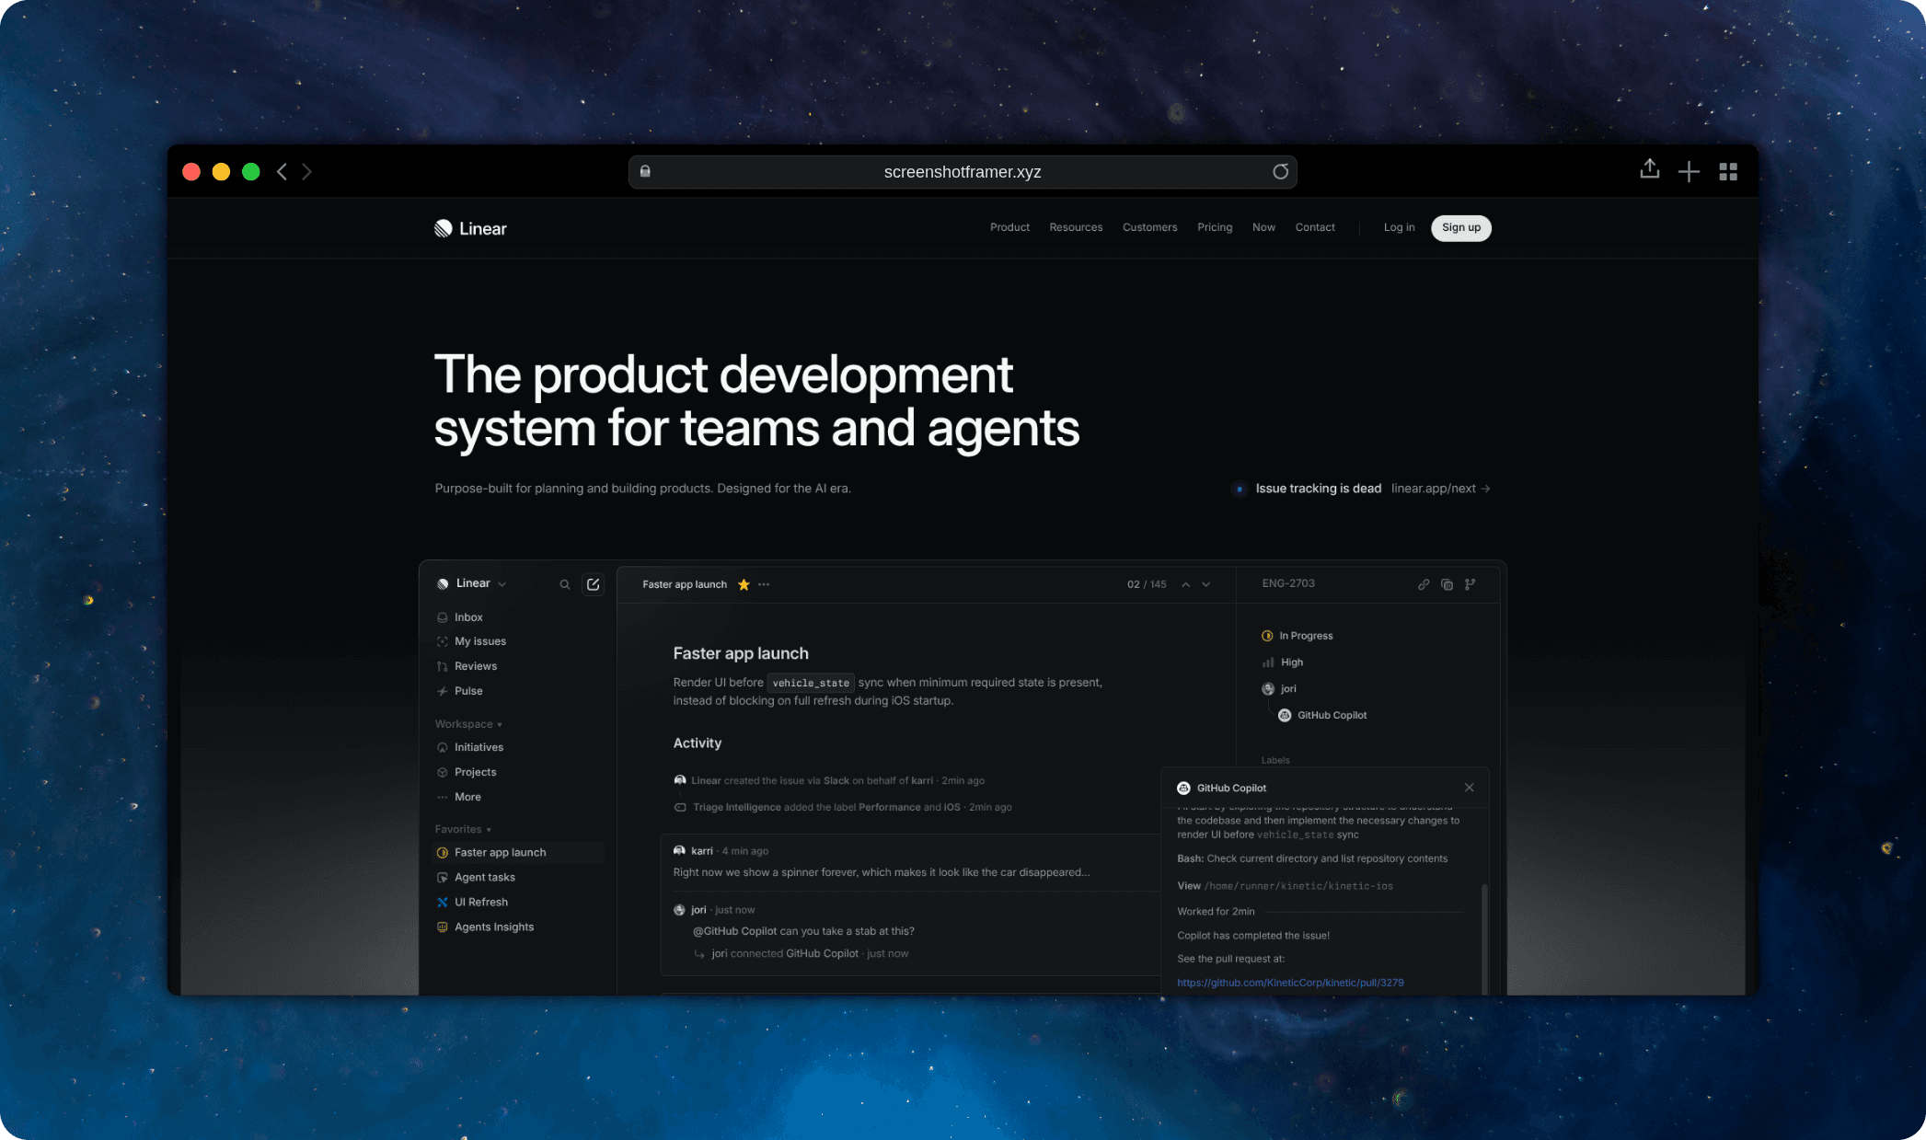The height and width of the screenshot is (1140, 1926).
Task: Open the Now nav item
Action: 1263,227
